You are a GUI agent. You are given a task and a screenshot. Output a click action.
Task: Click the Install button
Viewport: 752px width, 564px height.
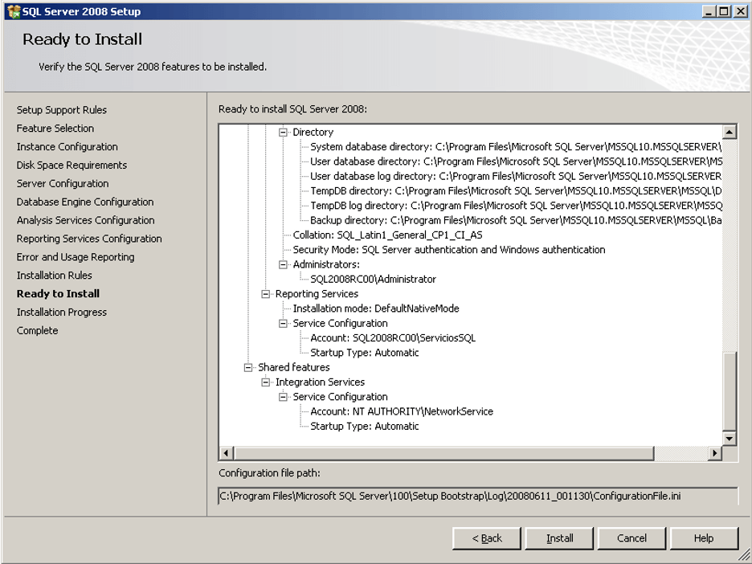click(x=559, y=538)
